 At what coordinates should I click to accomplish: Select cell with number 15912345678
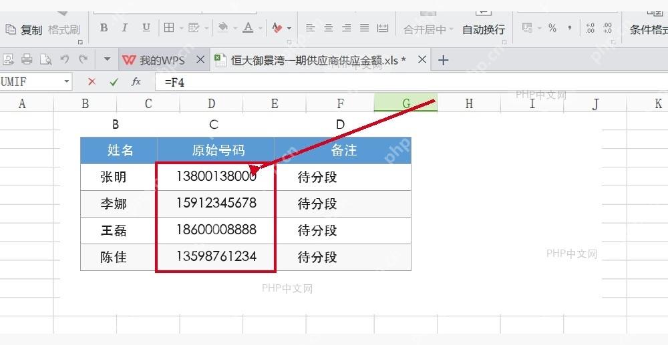(216, 204)
